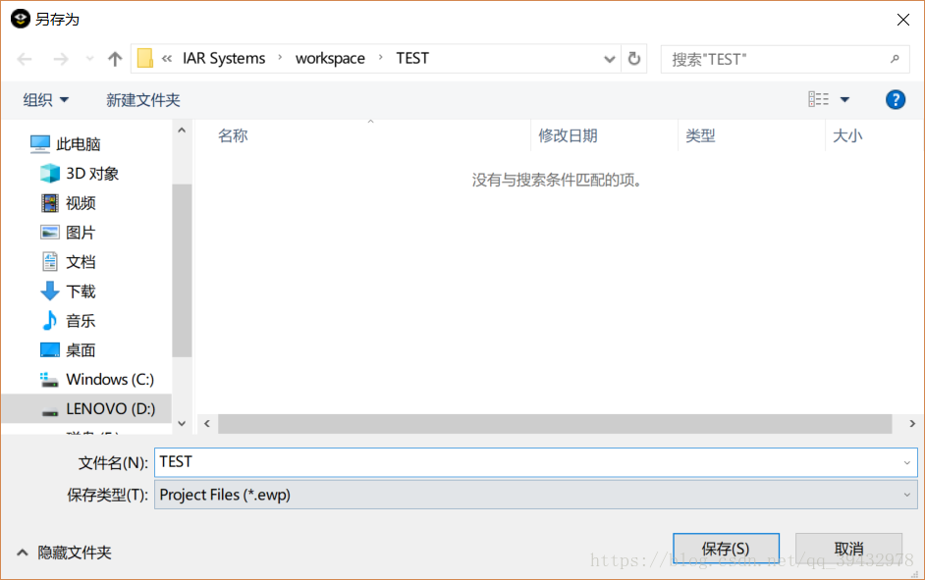Open the 音乐 folder

pos(79,320)
